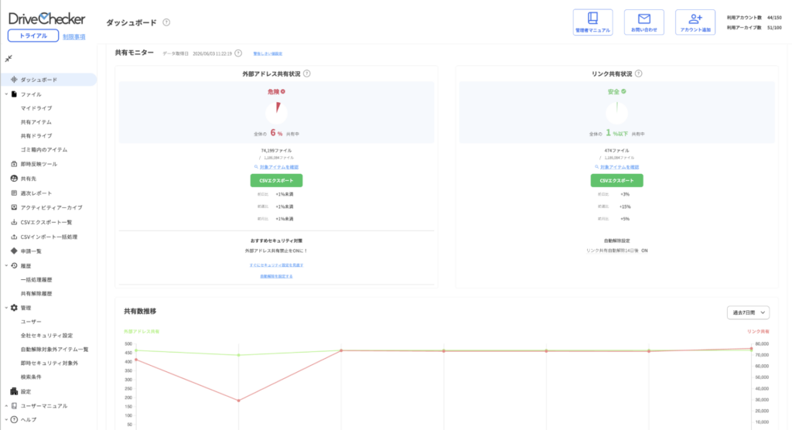
Task: Open the 警告しきい値設定 link
Action: (268, 53)
